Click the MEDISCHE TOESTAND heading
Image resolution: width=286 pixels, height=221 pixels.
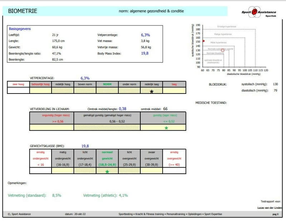211,103
